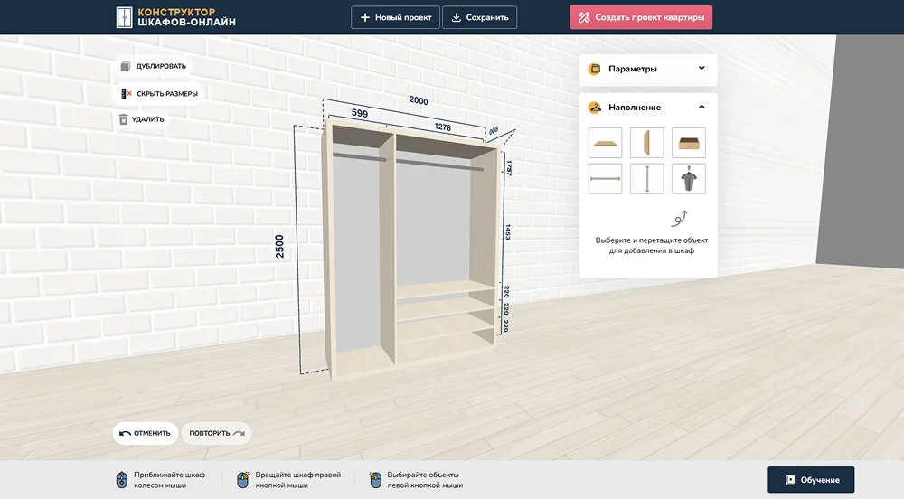Viewport: 904px width, 499px height.
Task: Click the Сохранить button
Action: click(x=479, y=17)
